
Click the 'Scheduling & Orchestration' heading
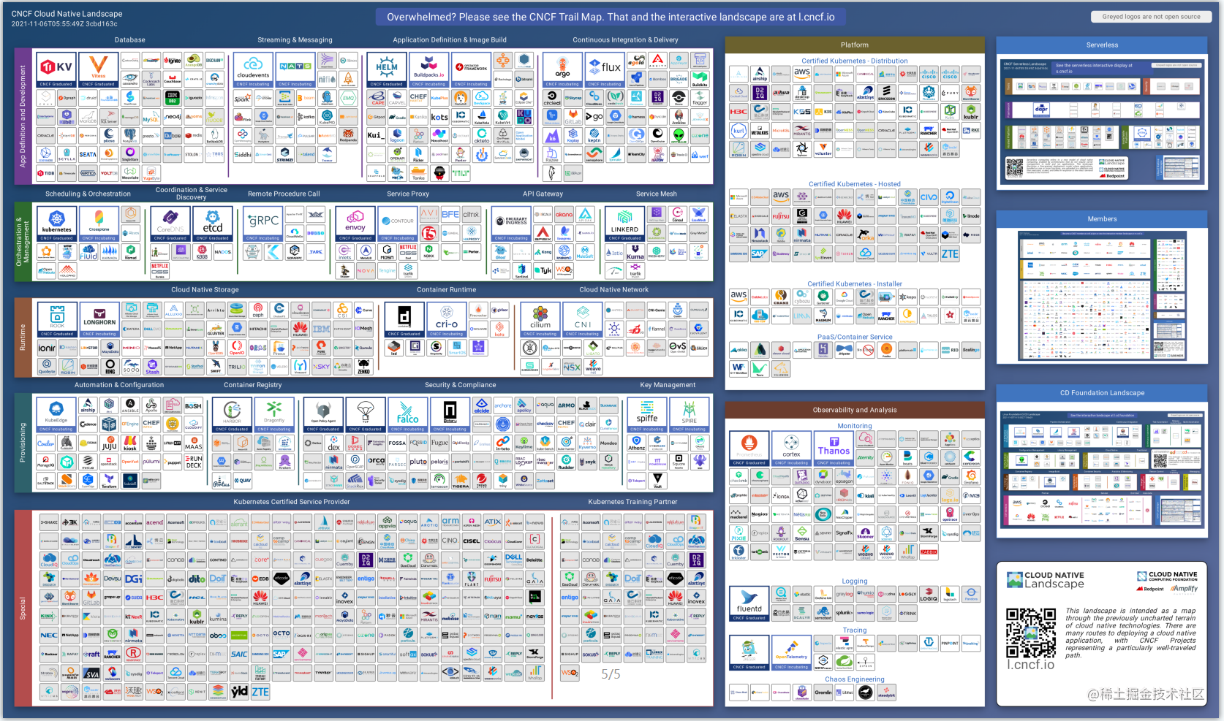coord(88,194)
